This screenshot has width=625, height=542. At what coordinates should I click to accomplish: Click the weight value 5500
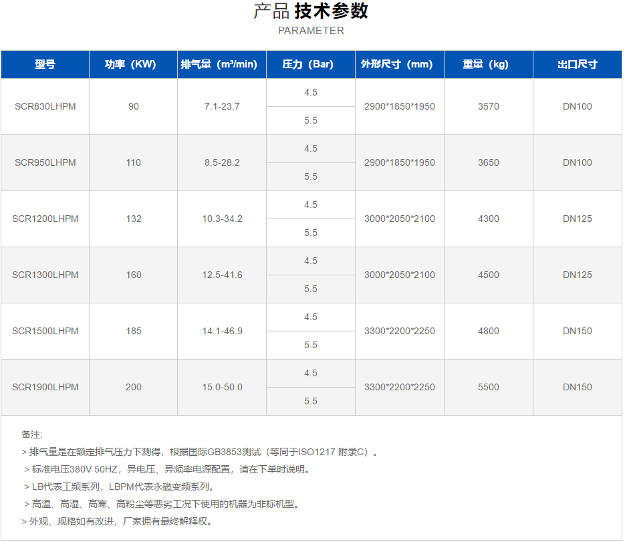click(x=488, y=387)
